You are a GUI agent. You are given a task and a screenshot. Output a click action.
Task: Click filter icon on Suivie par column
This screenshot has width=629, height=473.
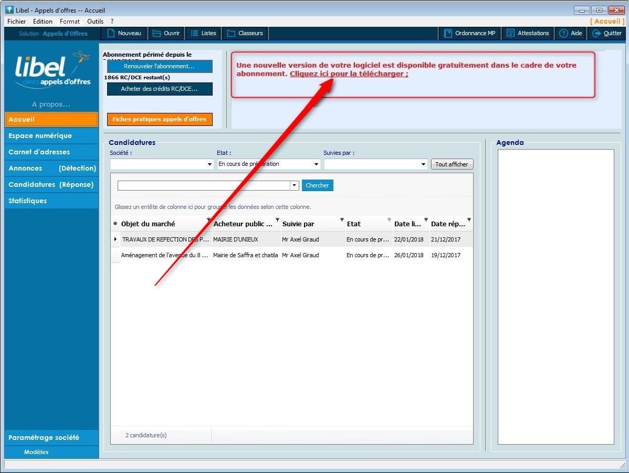[x=342, y=219]
